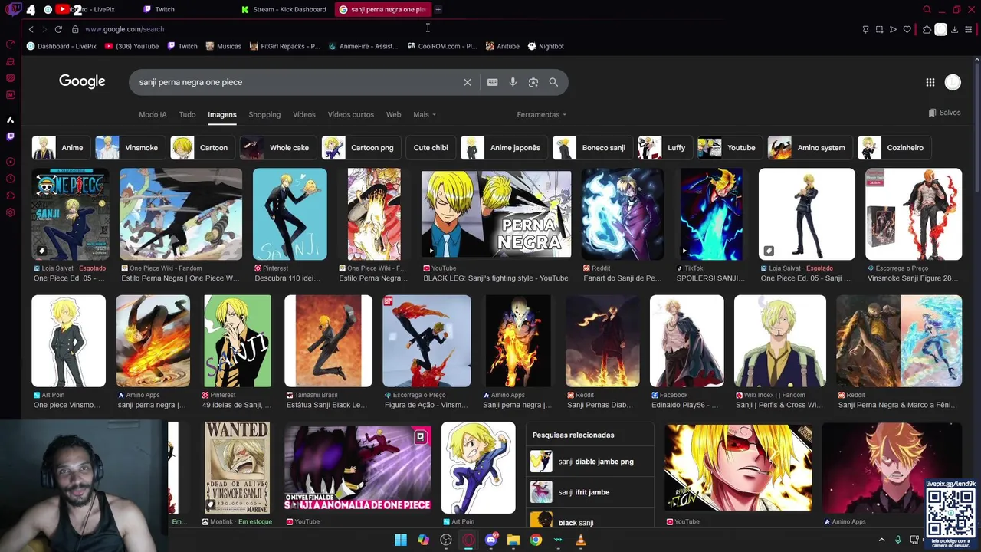Open the Google apps grid icon
The height and width of the screenshot is (552, 981).
(x=930, y=82)
